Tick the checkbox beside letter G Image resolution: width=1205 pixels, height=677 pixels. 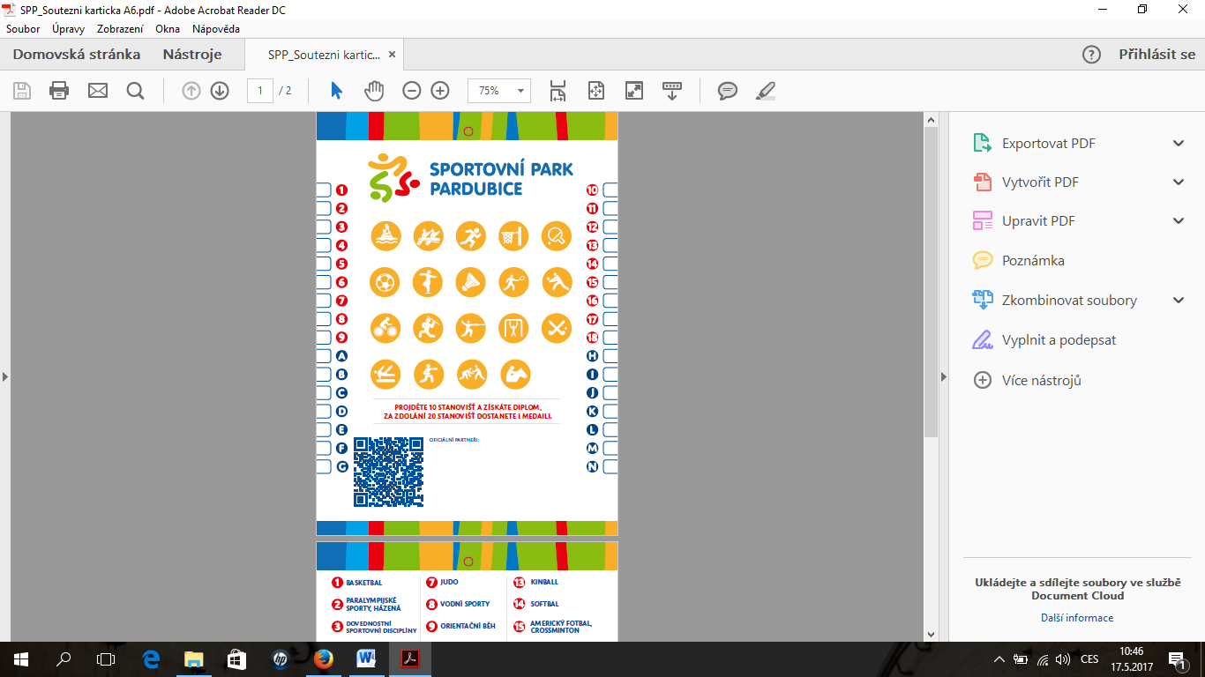(x=324, y=466)
